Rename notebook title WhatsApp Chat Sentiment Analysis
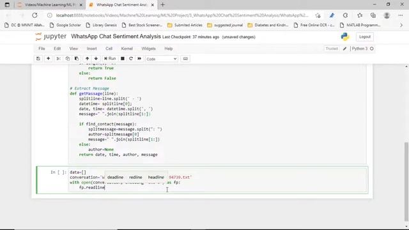 pyautogui.click(x=116, y=36)
